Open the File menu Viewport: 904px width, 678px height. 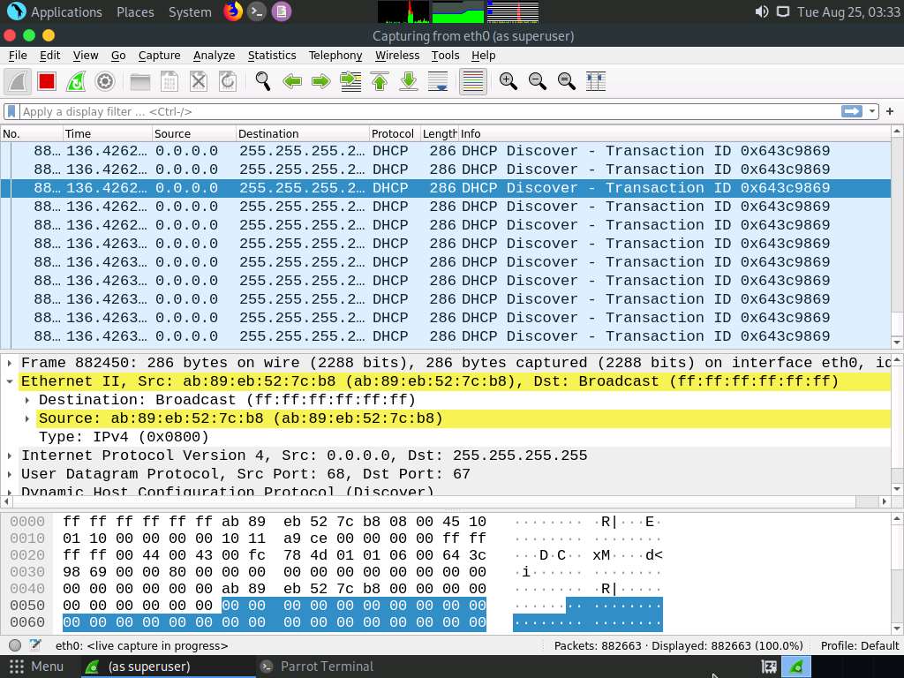pos(18,56)
